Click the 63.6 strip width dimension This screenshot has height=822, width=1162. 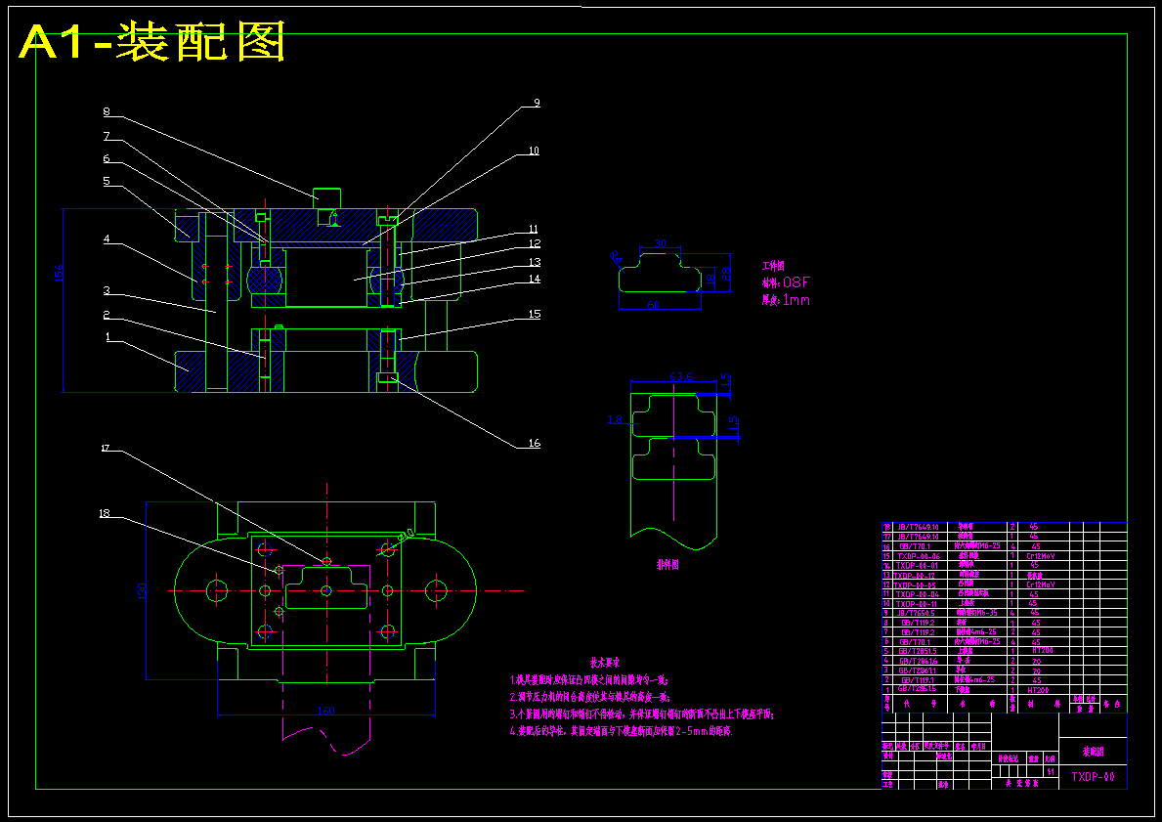[681, 376]
